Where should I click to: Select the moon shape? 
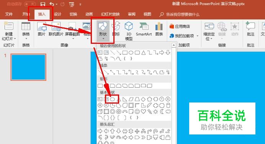click(x=162, y=112)
